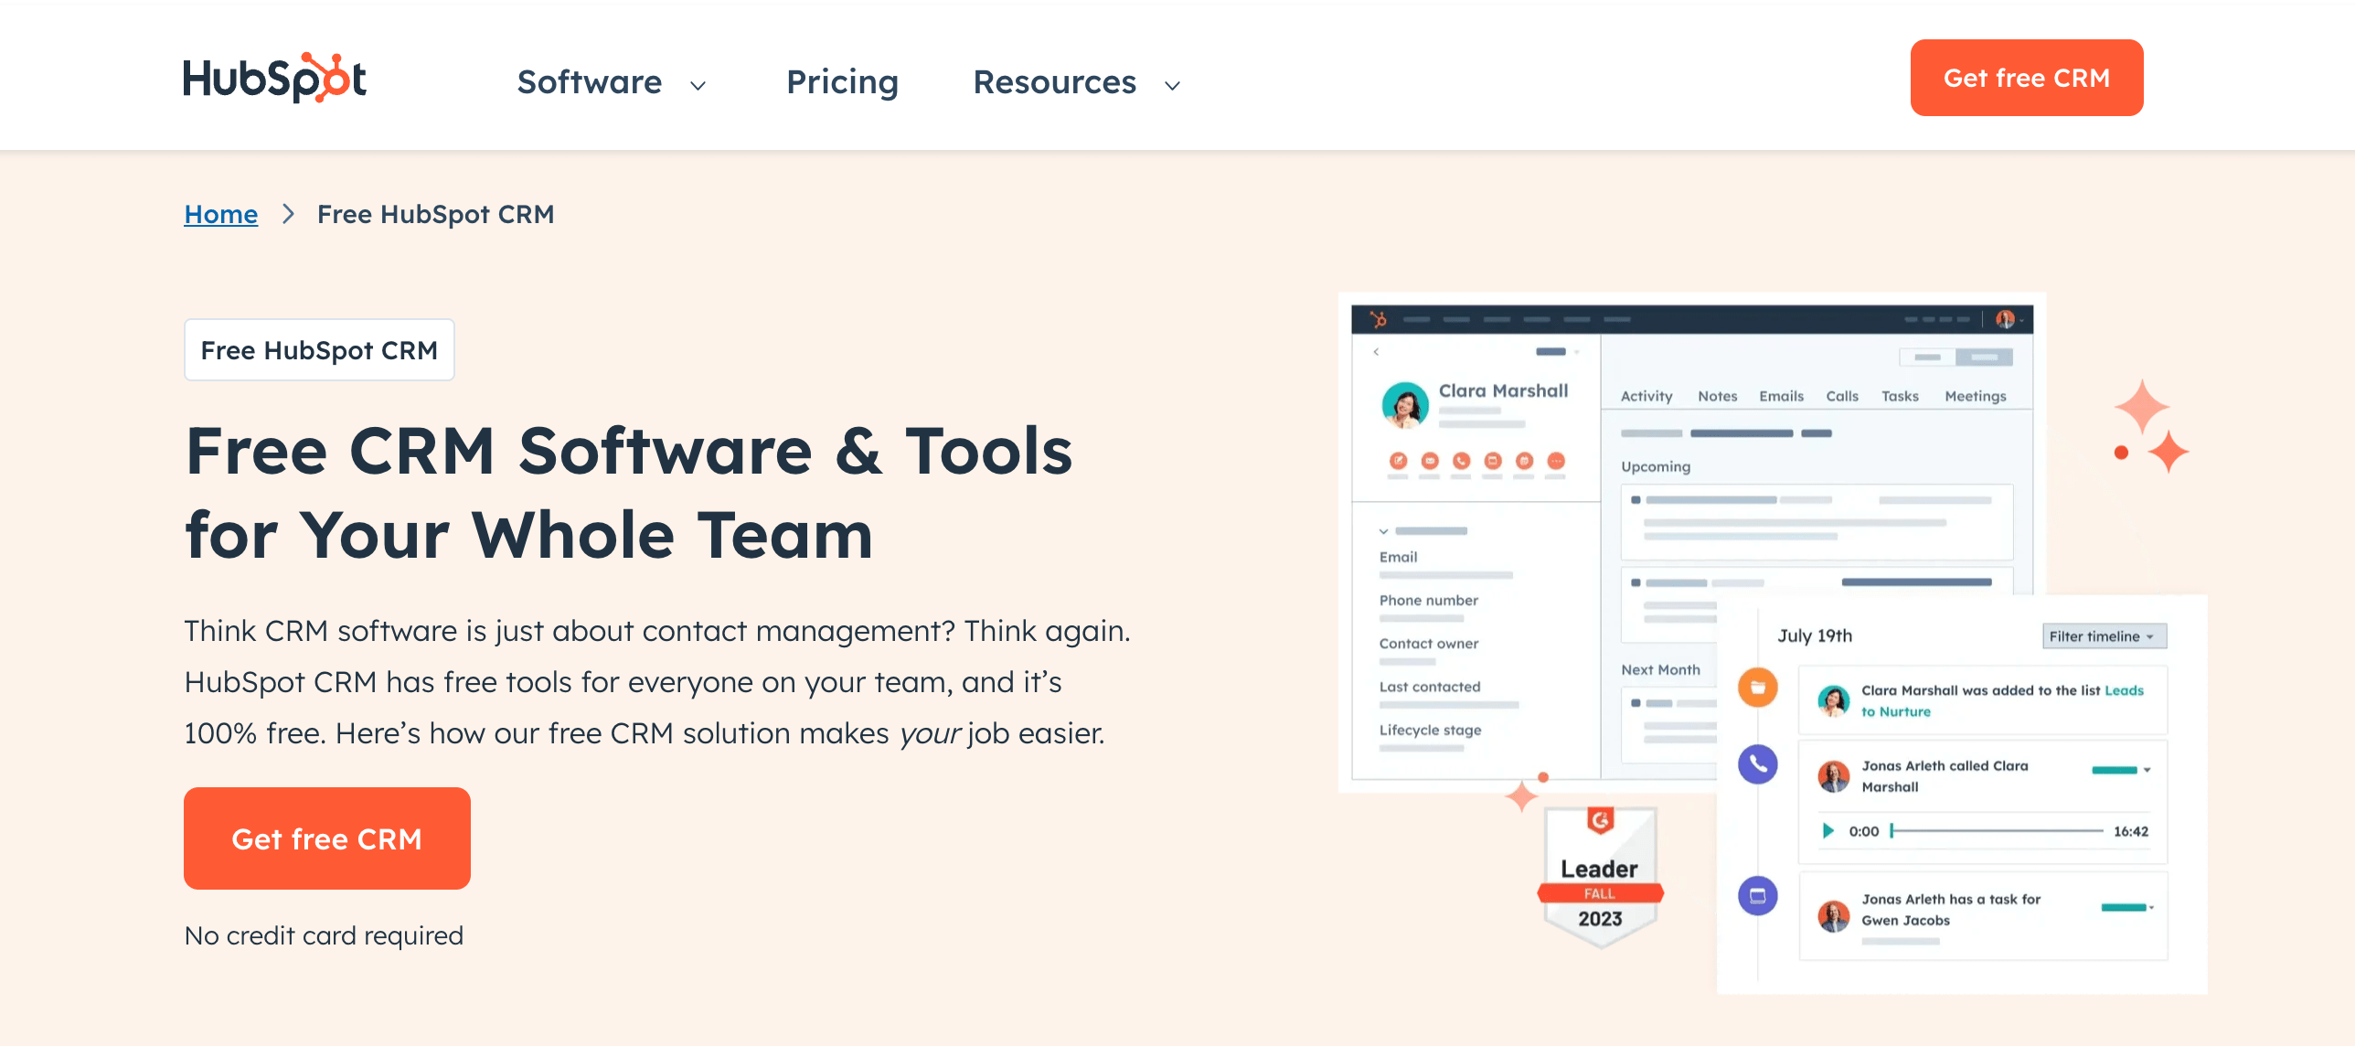The width and height of the screenshot is (2355, 1046).
Task: Click the Email field label
Action: tap(1398, 557)
